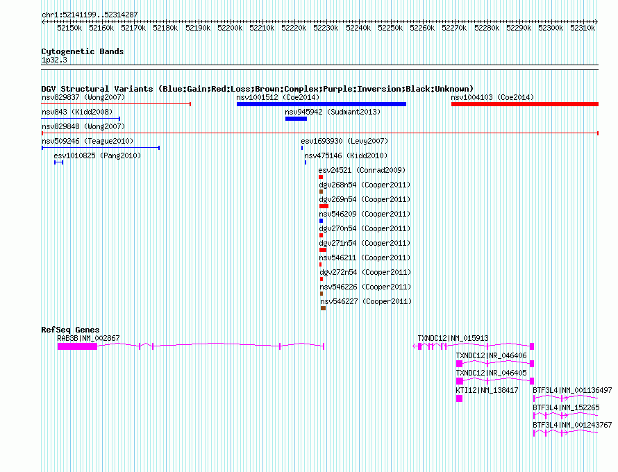Open the dgv270n54 (Cooper2011) label
Screen dimensions: 618x472
pos(365,228)
